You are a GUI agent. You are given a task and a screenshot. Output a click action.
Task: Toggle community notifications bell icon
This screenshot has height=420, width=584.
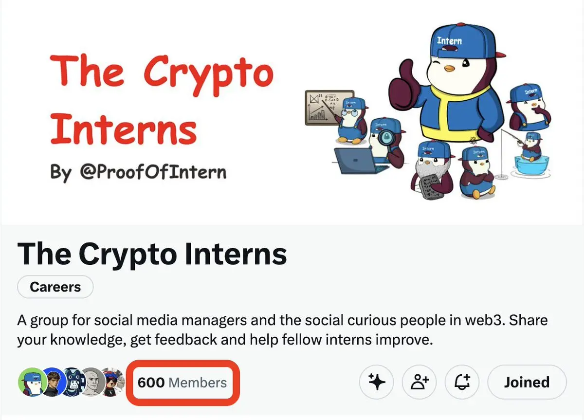pyautogui.click(x=462, y=382)
